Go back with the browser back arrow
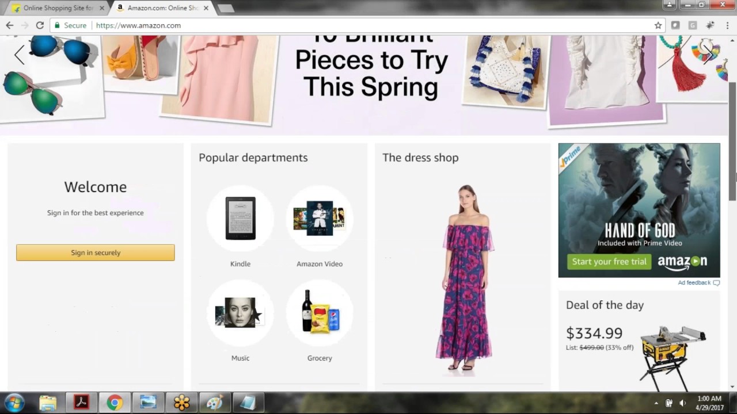 coord(10,25)
